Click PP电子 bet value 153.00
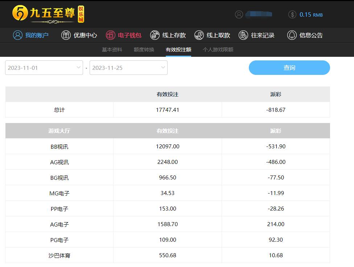 [168, 208]
